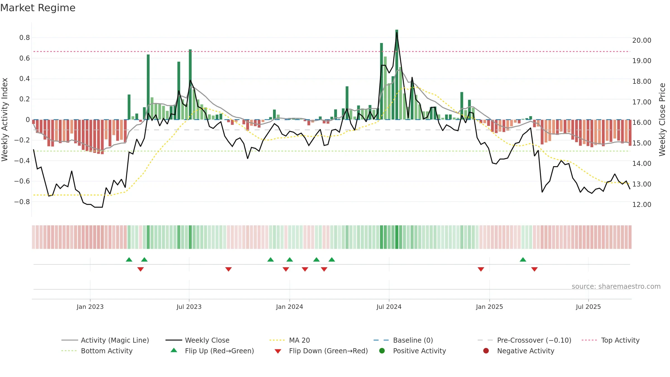Click the Market Regime chart title
The image size is (670, 377).
(38, 8)
